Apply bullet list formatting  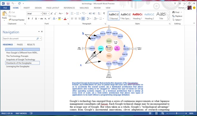click(72, 13)
